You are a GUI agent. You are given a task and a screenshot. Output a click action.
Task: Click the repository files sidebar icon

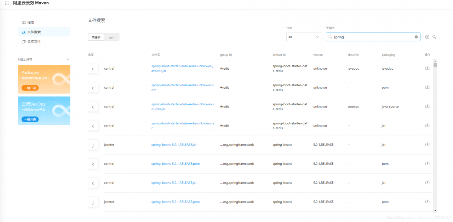23,42
